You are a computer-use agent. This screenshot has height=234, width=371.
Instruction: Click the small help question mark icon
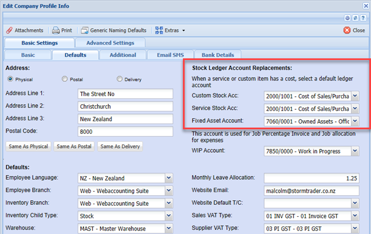point(363,18)
